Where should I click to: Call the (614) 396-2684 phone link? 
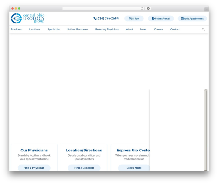coord(106,18)
